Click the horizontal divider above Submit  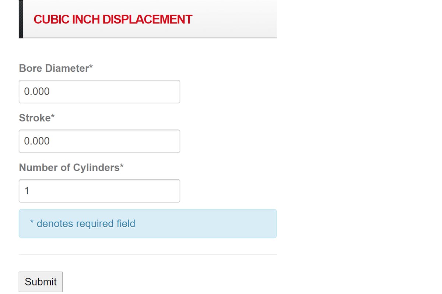click(x=147, y=254)
